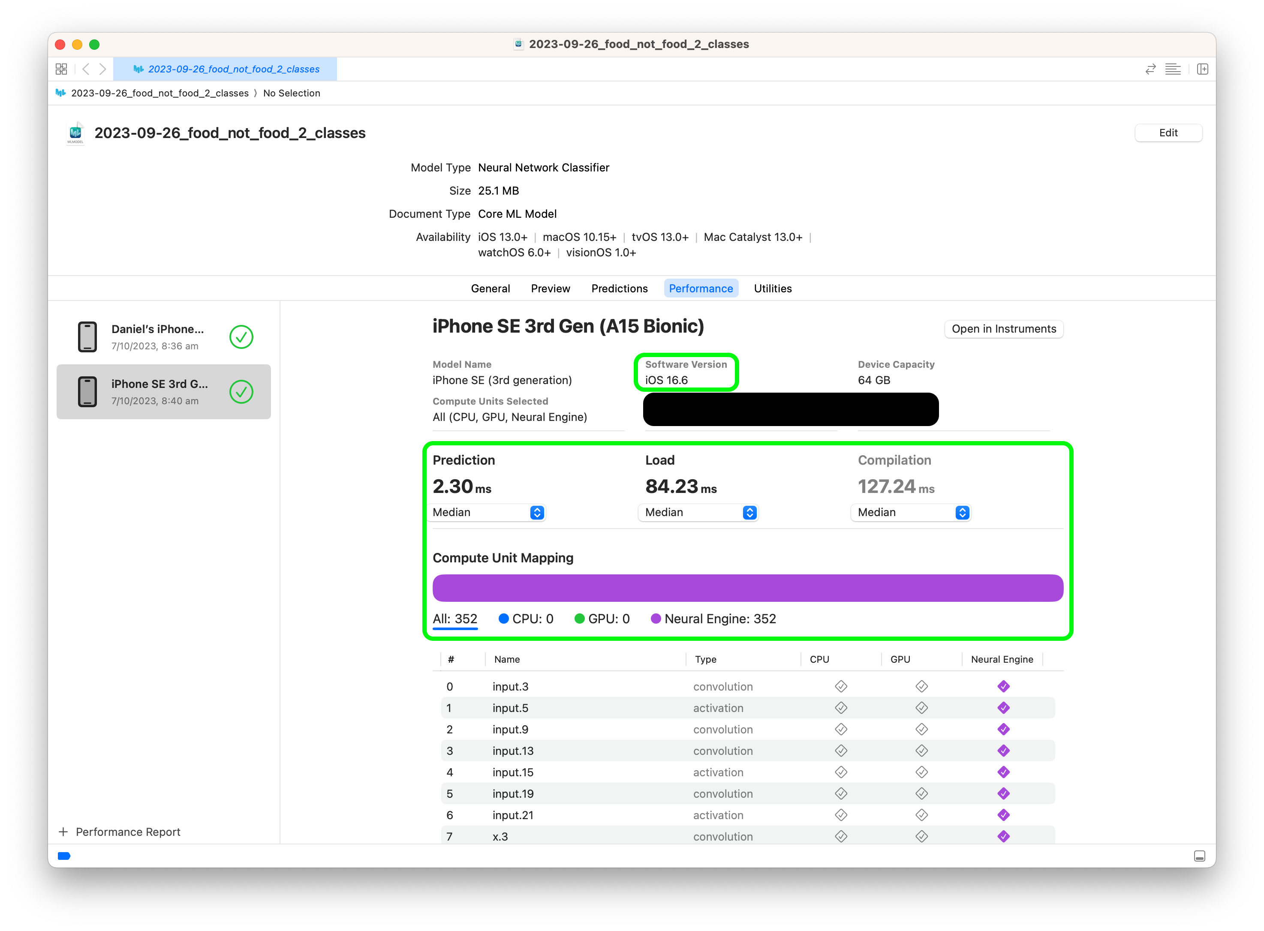The width and height of the screenshot is (1264, 931).
Task: Click the related items grid icon
Action: pyautogui.click(x=61, y=69)
